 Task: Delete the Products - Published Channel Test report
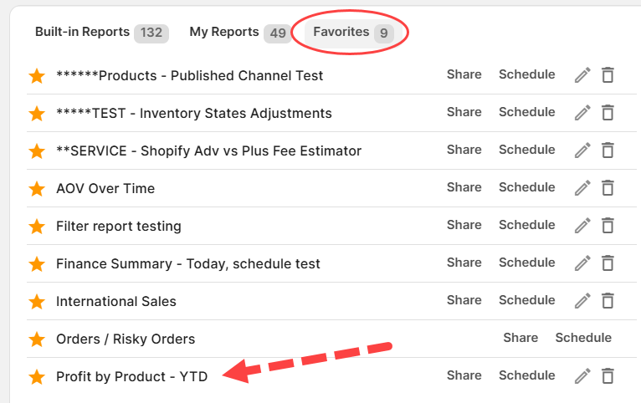click(608, 75)
